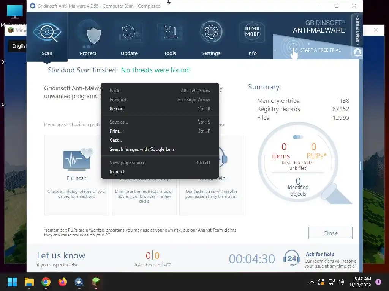Click the update sync tray icon

(x=321, y=282)
